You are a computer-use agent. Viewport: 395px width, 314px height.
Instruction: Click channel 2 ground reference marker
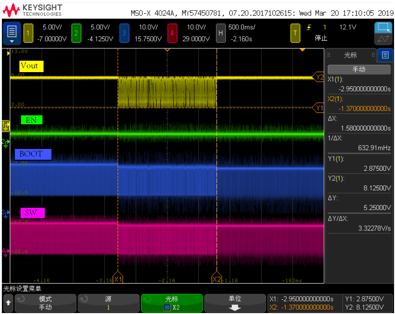6,143
